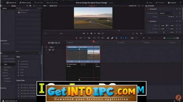Select the Text+ title item
Viewport: 183px width, 102px height.
click(22, 75)
